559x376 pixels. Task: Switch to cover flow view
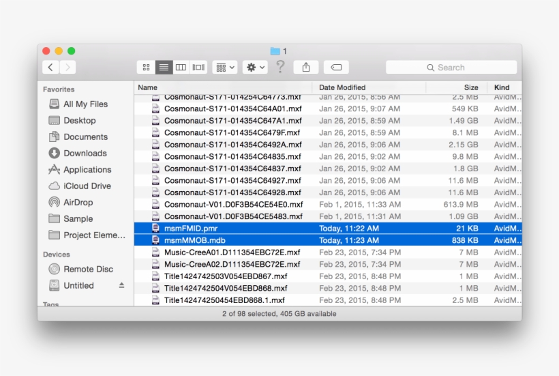coord(198,67)
